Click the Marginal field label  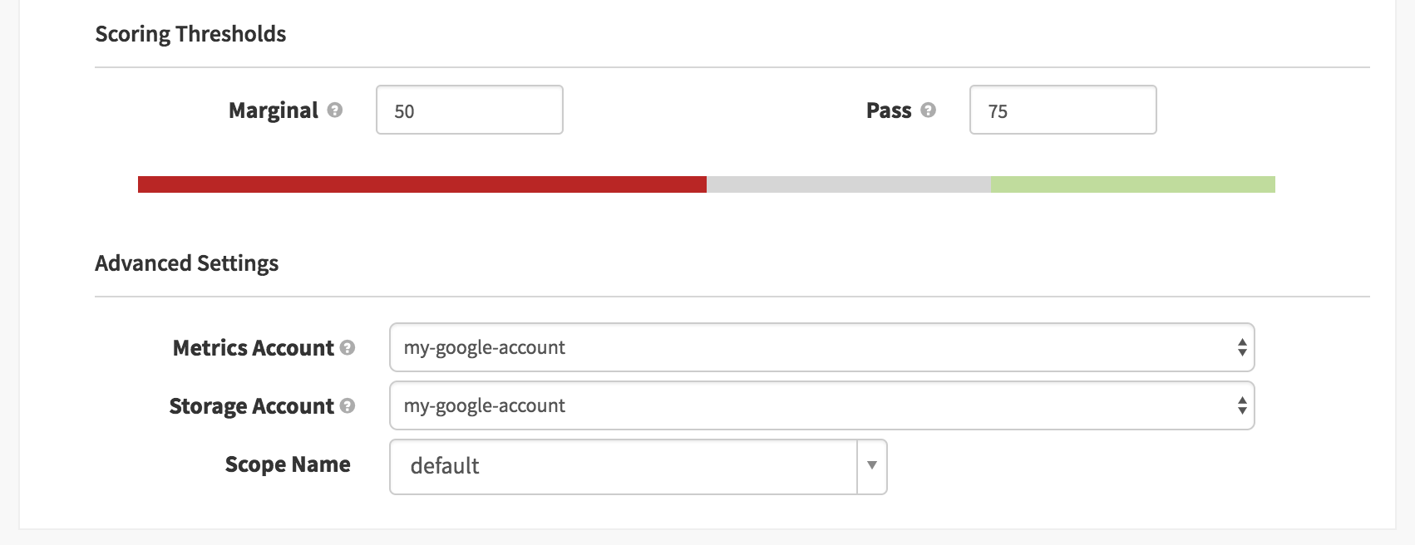point(274,110)
